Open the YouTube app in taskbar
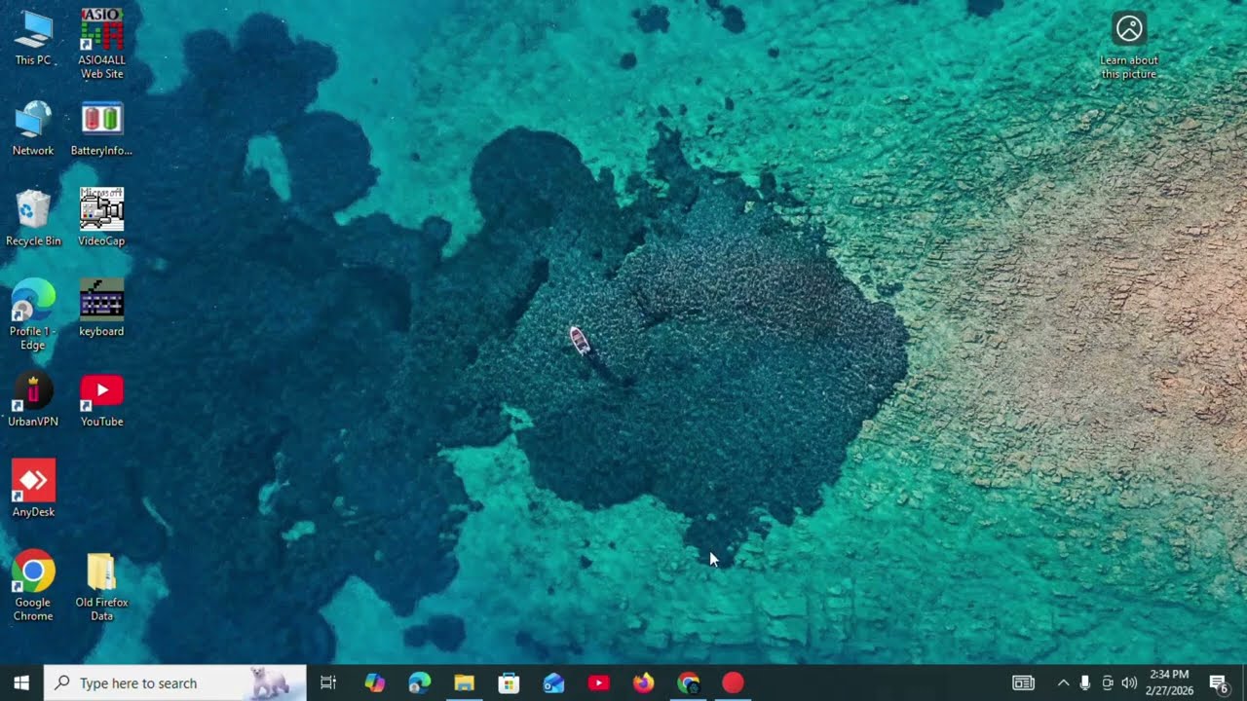The image size is (1247, 701). pos(599,683)
